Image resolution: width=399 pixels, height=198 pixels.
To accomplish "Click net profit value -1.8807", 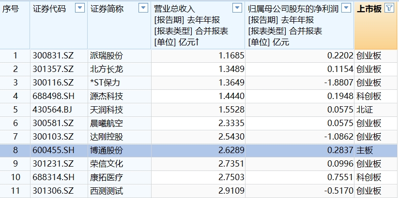I will pyautogui.click(x=339, y=83).
